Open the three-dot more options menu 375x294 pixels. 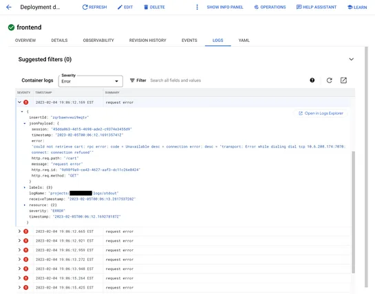[197, 7]
